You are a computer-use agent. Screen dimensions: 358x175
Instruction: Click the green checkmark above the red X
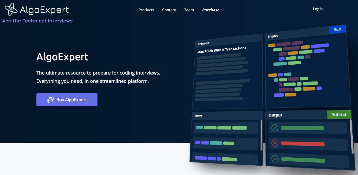pos(275,128)
